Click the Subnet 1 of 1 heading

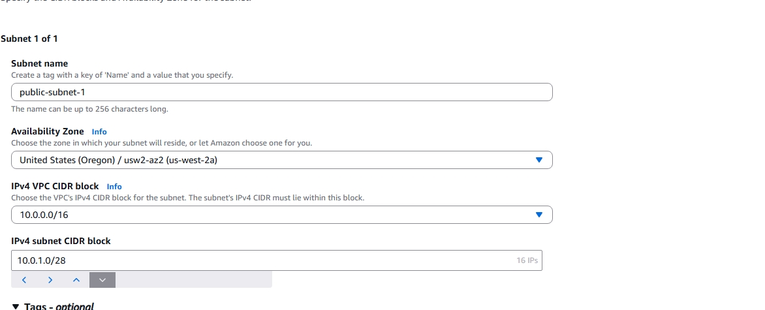29,39
